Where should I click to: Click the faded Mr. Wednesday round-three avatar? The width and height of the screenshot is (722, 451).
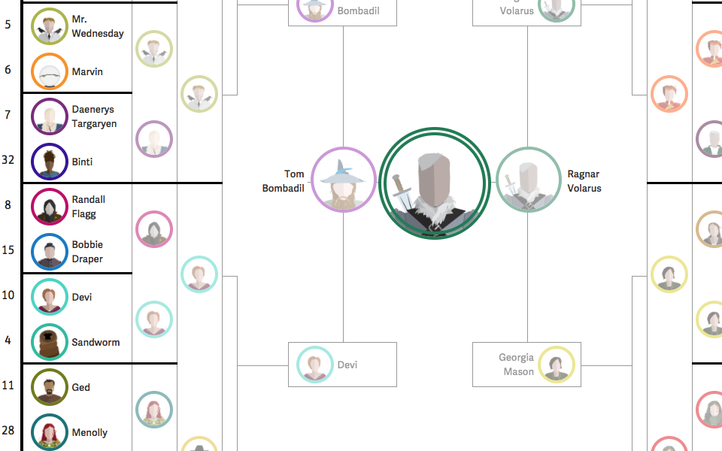[x=199, y=94]
